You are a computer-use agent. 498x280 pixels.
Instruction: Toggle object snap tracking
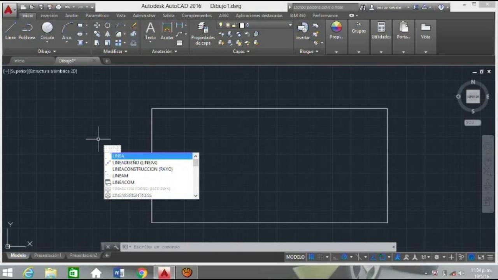click(x=373, y=257)
